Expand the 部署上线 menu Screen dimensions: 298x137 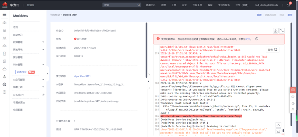pyautogui.click(x=43, y=87)
